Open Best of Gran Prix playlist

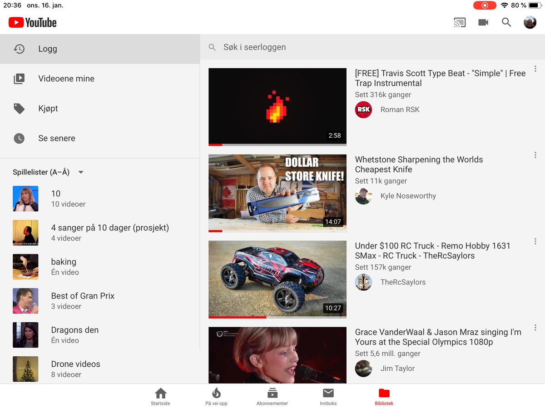(100, 301)
